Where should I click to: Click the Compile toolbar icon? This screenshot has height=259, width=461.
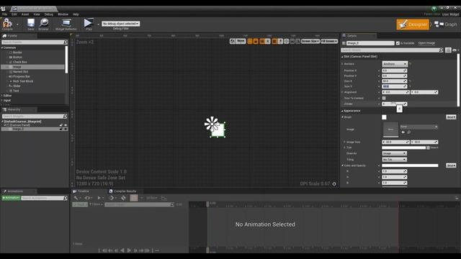[7, 24]
